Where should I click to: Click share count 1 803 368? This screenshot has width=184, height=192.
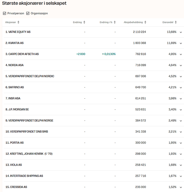[x=139, y=43]
